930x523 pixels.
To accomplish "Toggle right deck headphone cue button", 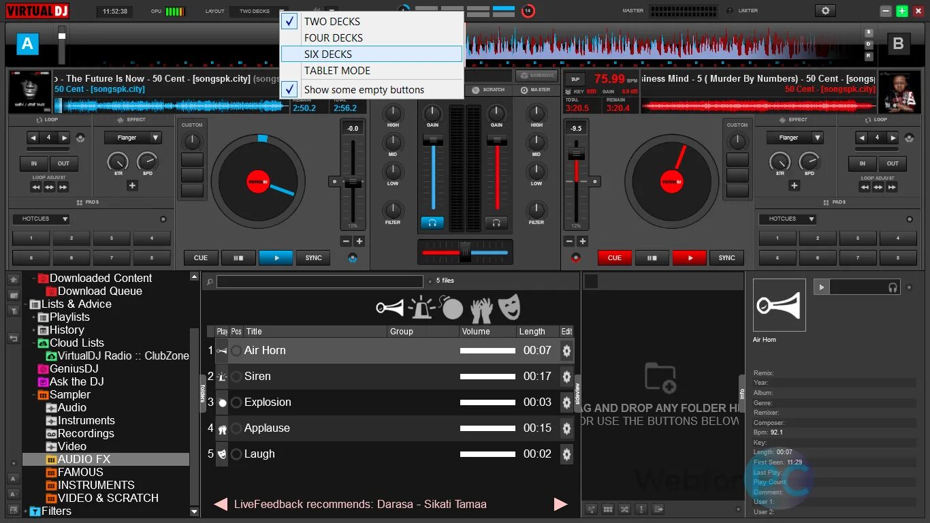I will pos(496,223).
